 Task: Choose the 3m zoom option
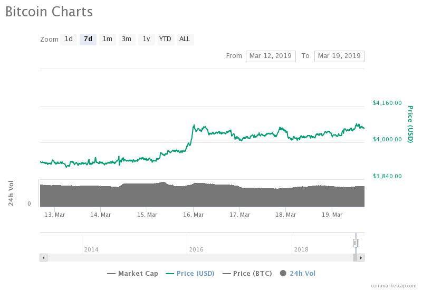(127, 39)
